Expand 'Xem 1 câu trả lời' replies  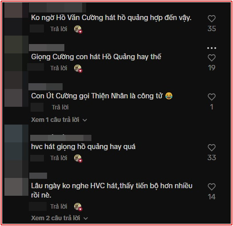[59, 120]
